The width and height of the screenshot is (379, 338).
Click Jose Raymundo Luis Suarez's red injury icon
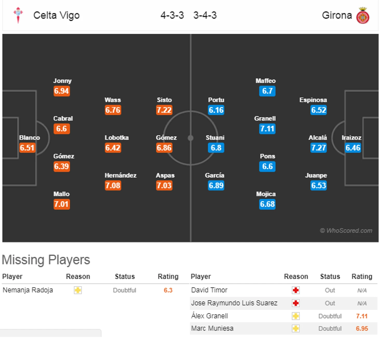(x=296, y=303)
